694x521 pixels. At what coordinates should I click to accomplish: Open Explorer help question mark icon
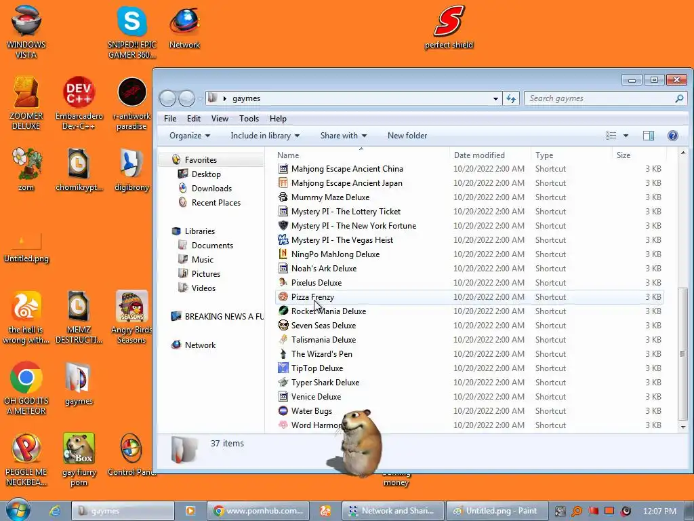(x=673, y=136)
